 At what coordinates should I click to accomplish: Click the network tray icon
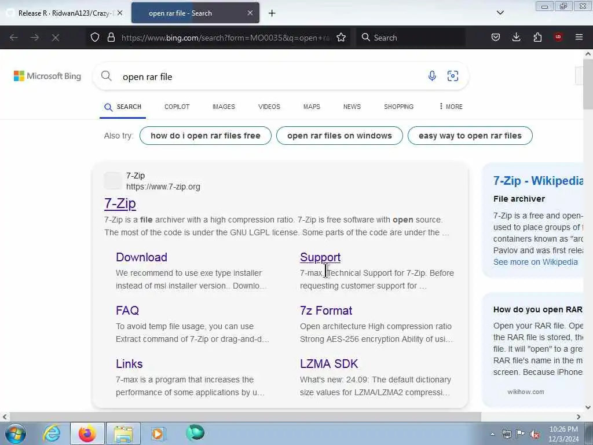506,434
